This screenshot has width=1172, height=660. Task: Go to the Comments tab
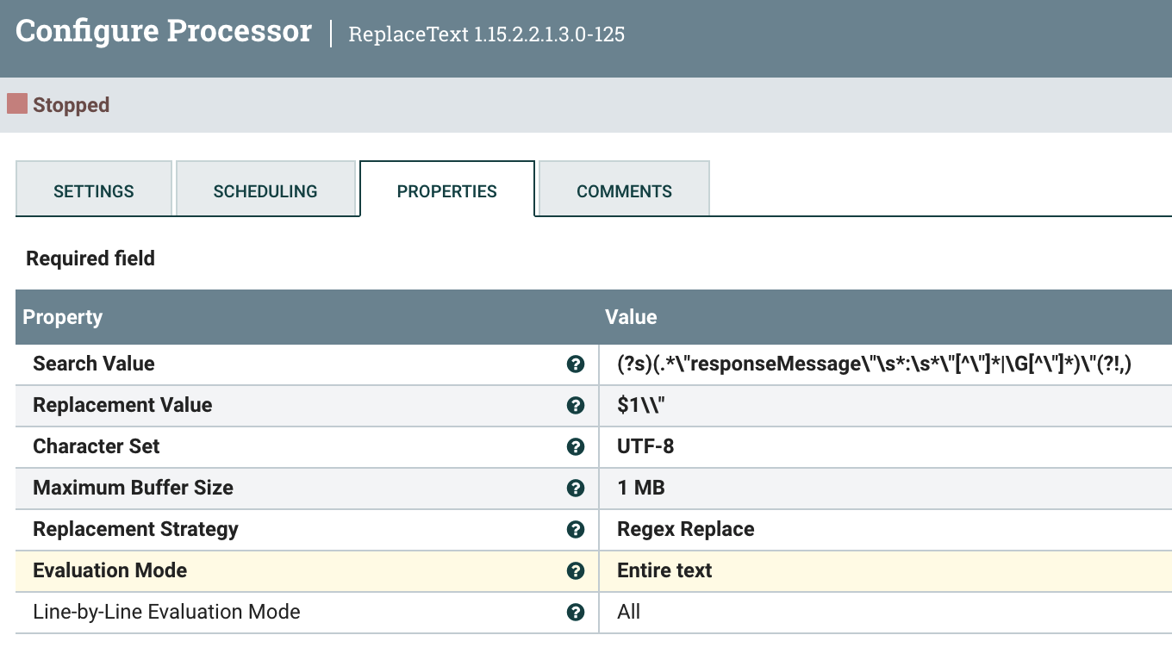pyautogui.click(x=624, y=191)
